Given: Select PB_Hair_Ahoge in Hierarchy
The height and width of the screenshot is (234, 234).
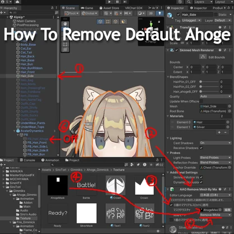Looking at the screenshot, I should (x=38, y=139).
